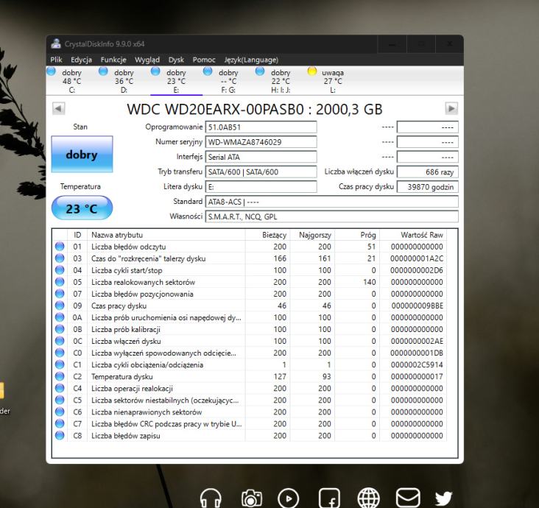Select disk F: G: tab
Screen dimensions: 539x508
click(228, 81)
